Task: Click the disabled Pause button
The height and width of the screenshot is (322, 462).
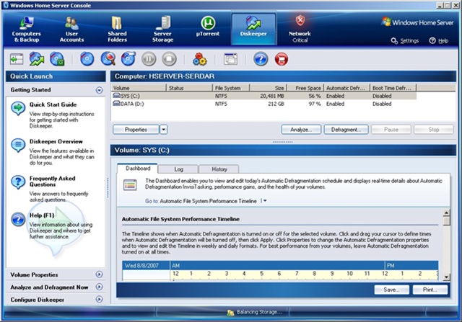Action: (391, 130)
